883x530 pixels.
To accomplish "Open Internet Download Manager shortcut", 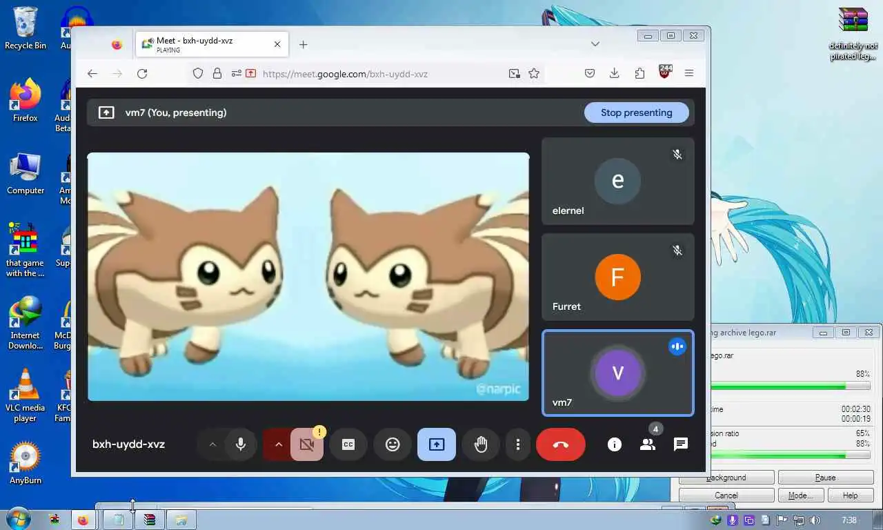I will pos(26,323).
